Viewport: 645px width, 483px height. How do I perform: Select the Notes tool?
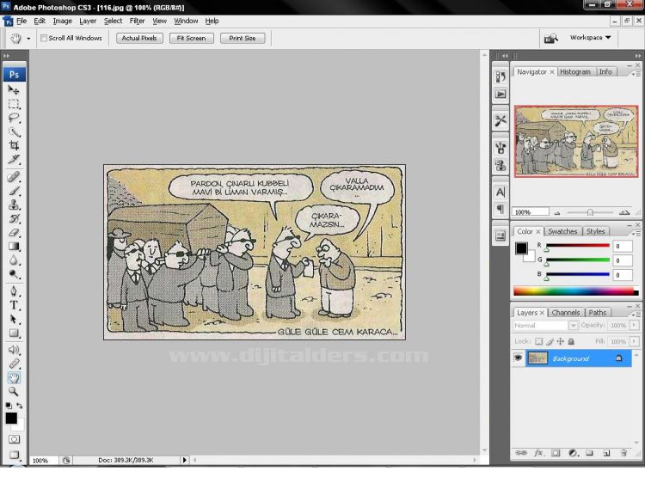(14, 350)
